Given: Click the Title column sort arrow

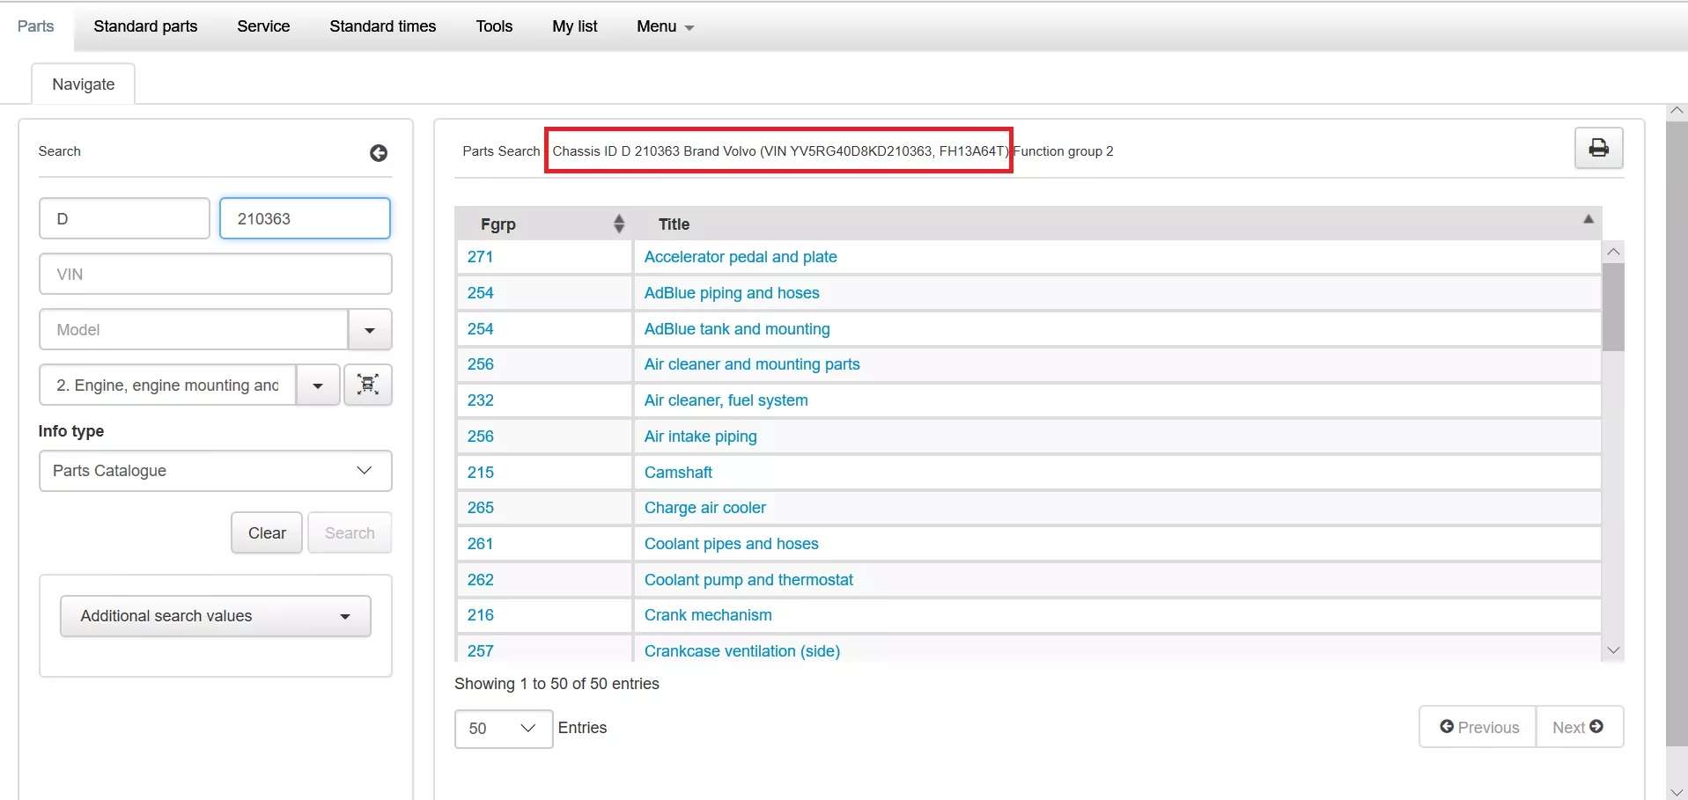Looking at the screenshot, I should (x=1588, y=219).
